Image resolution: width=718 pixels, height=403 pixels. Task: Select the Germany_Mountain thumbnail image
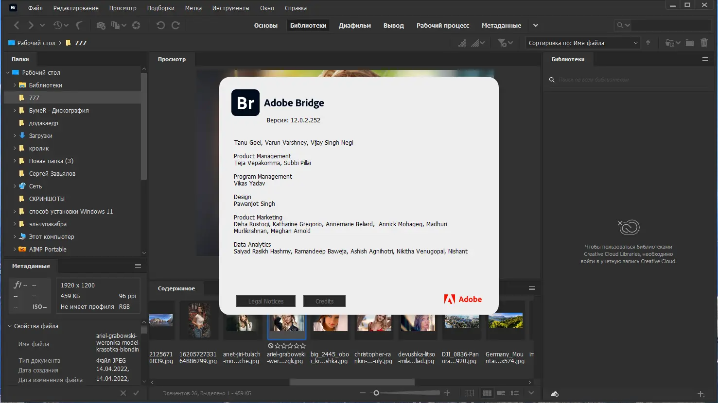click(506, 320)
